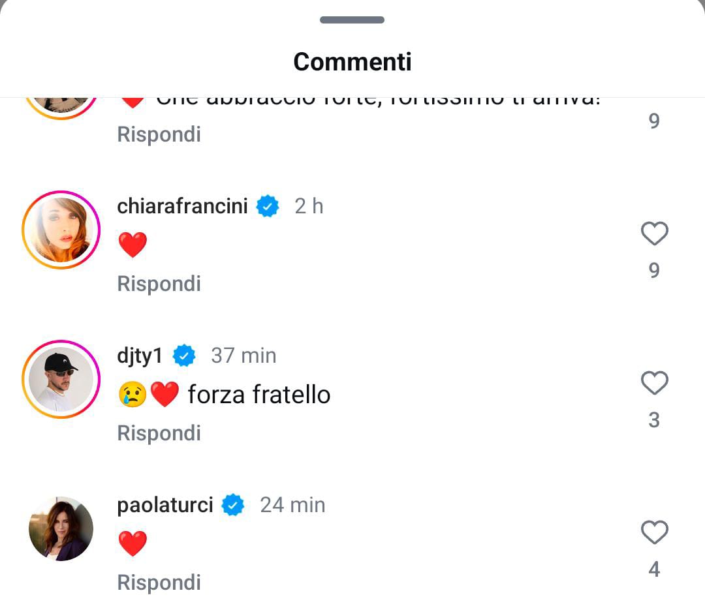This screenshot has height=610, width=705.
Task: Like paolaturci's comment with heart icon
Action: point(654,532)
